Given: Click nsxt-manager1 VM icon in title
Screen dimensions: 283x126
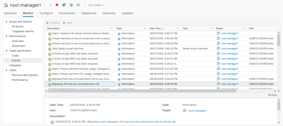Looking at the screenshot, I should pos(6,5).
